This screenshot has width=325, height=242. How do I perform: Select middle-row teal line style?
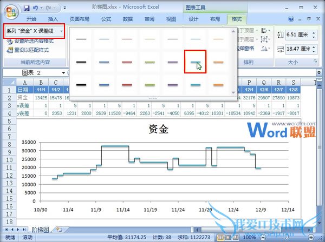click(195, 62)
